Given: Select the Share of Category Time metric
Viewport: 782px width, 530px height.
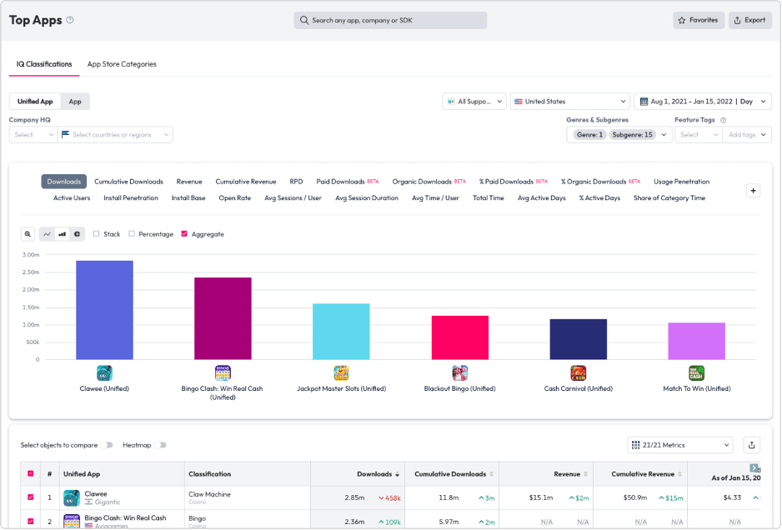Looking at the screenshot, I should coord(669,198).
